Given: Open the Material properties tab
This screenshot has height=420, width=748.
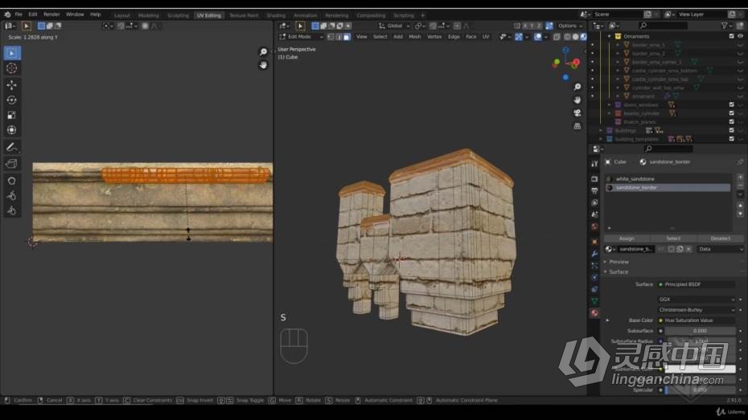Looking at the screenshot, I should point(594,313).
